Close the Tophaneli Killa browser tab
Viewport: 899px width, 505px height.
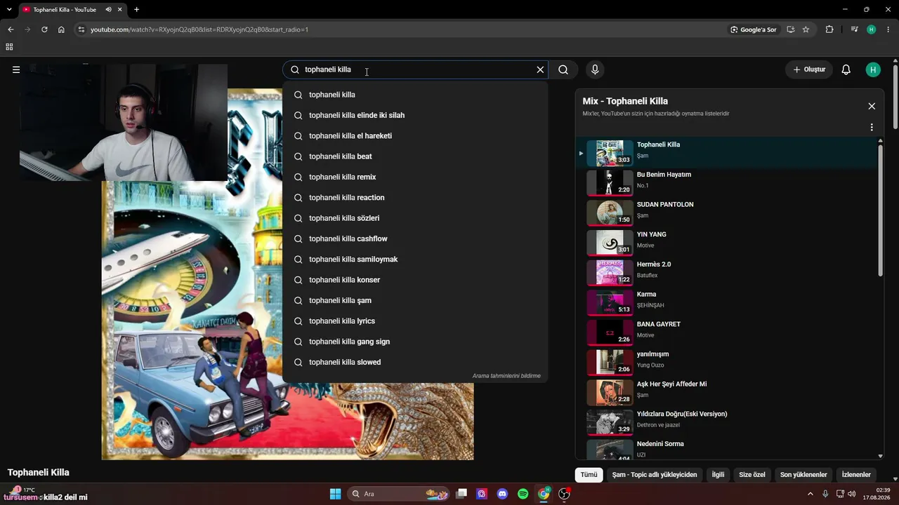(122, 10)
